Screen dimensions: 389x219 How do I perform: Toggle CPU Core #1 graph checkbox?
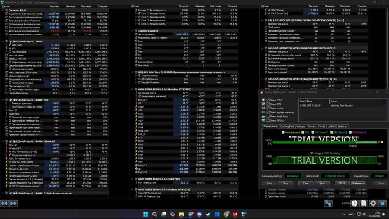pyautogui.click(x=313, y=132)
